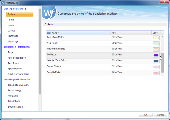The width and height of the screenshot is (170, 120).
Task: Click the Wordfast logo icon in header
Action: [x=49, y=12]
